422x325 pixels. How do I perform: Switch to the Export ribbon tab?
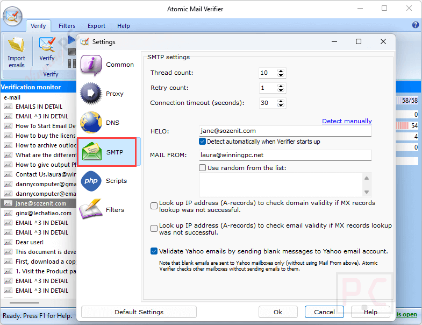(96, 26)
